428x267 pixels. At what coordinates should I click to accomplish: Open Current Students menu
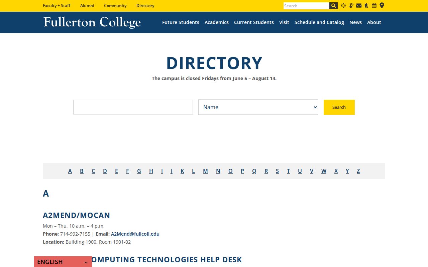pyautogui.click(x=254, y=22)
